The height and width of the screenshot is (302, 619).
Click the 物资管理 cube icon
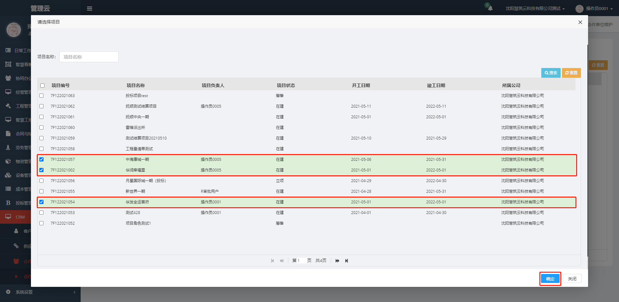coord(8,161)
